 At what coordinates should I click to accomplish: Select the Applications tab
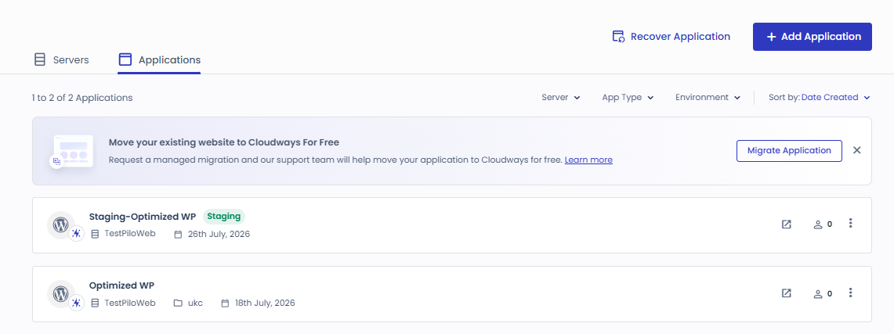[159, 59]
